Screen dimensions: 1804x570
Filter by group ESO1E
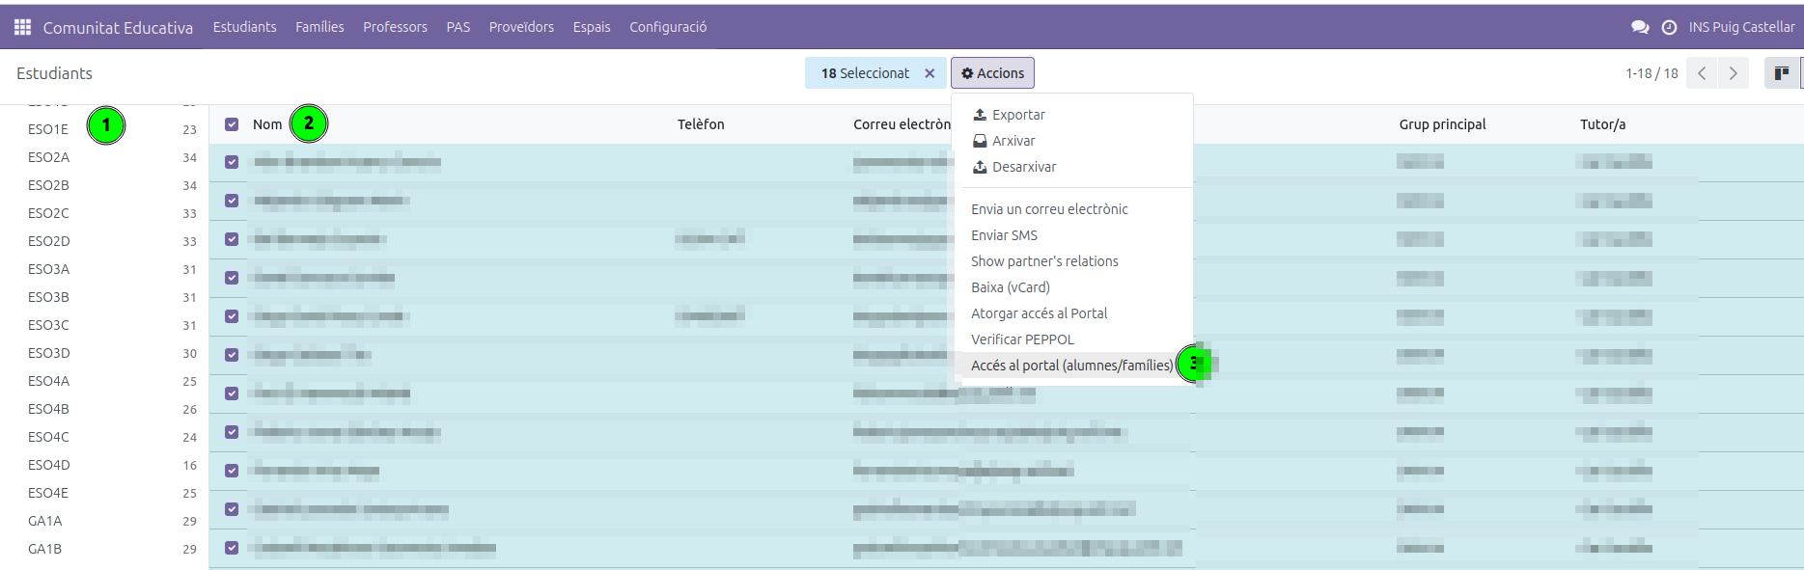tap(48, 129)
